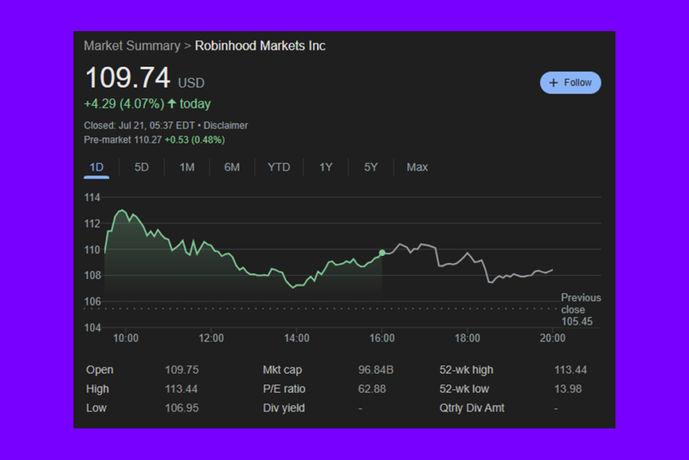
Task: Click the Mkt cap value 96.84B
Action: click(x=375, y=370)
